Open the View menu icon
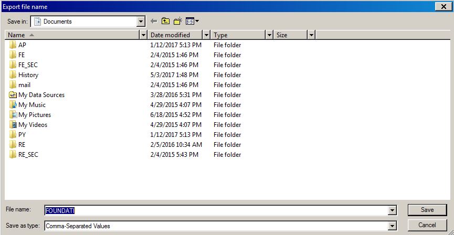The height and width of the screenshot is (235, 454). [x=192, y=21]
